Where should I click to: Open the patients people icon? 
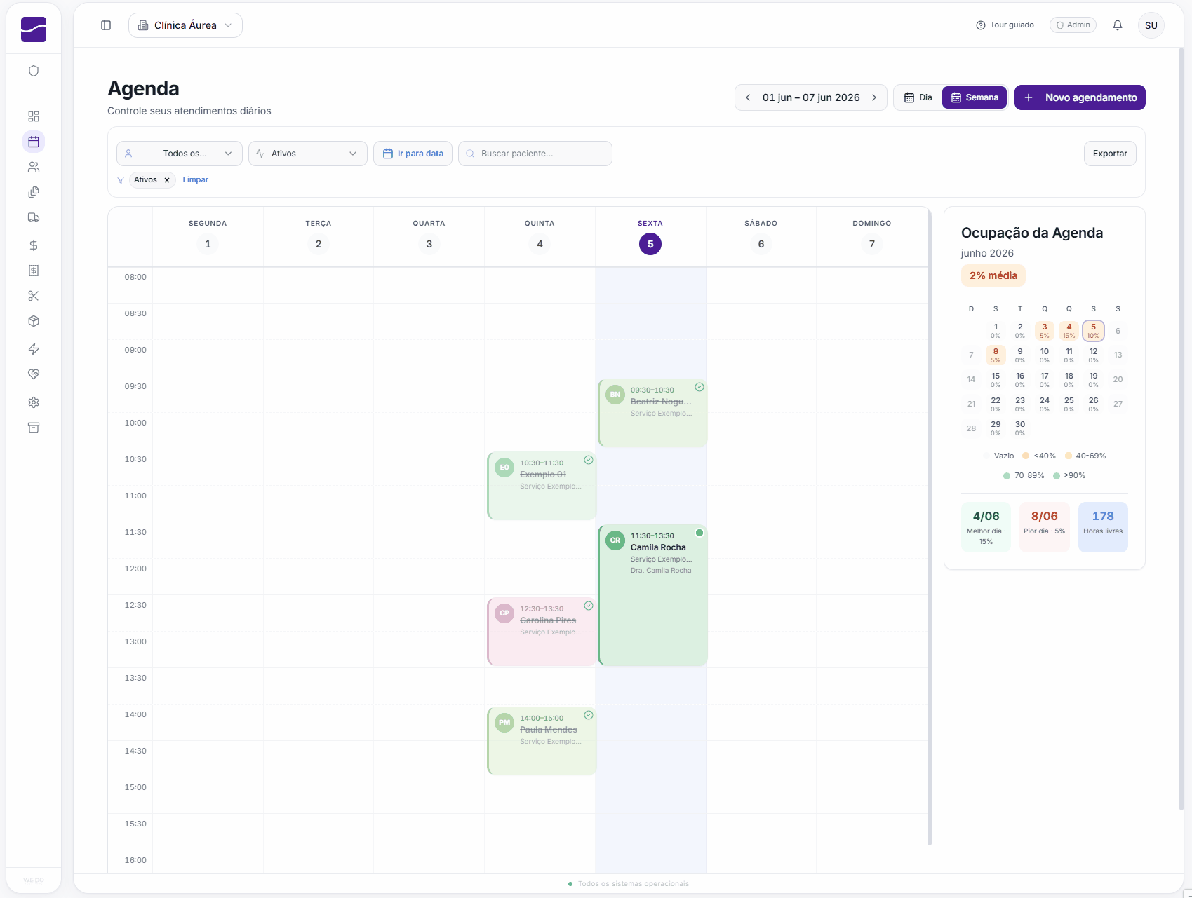pyautogui.click(x=34, y=167)
